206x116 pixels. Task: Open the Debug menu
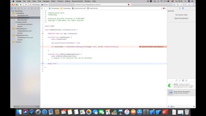(68, 1)
